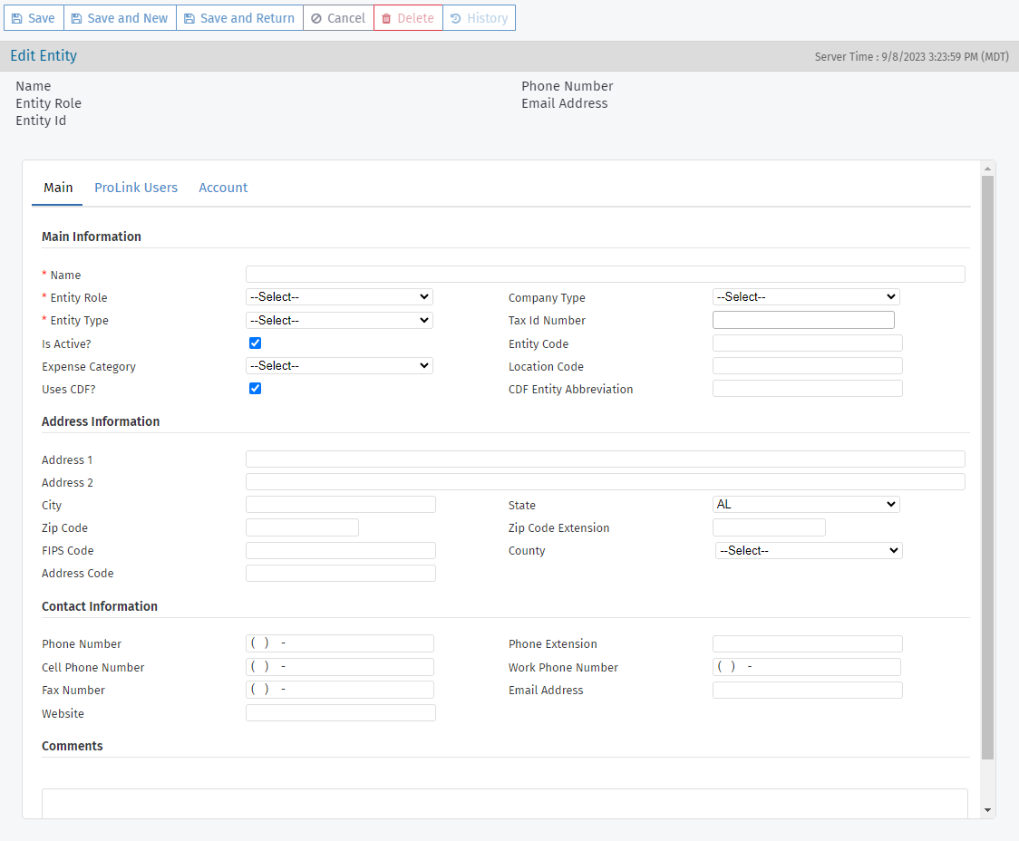Open the Expense Category dropdown
The height and width of the screenshot is (841, 1019).
339,366
